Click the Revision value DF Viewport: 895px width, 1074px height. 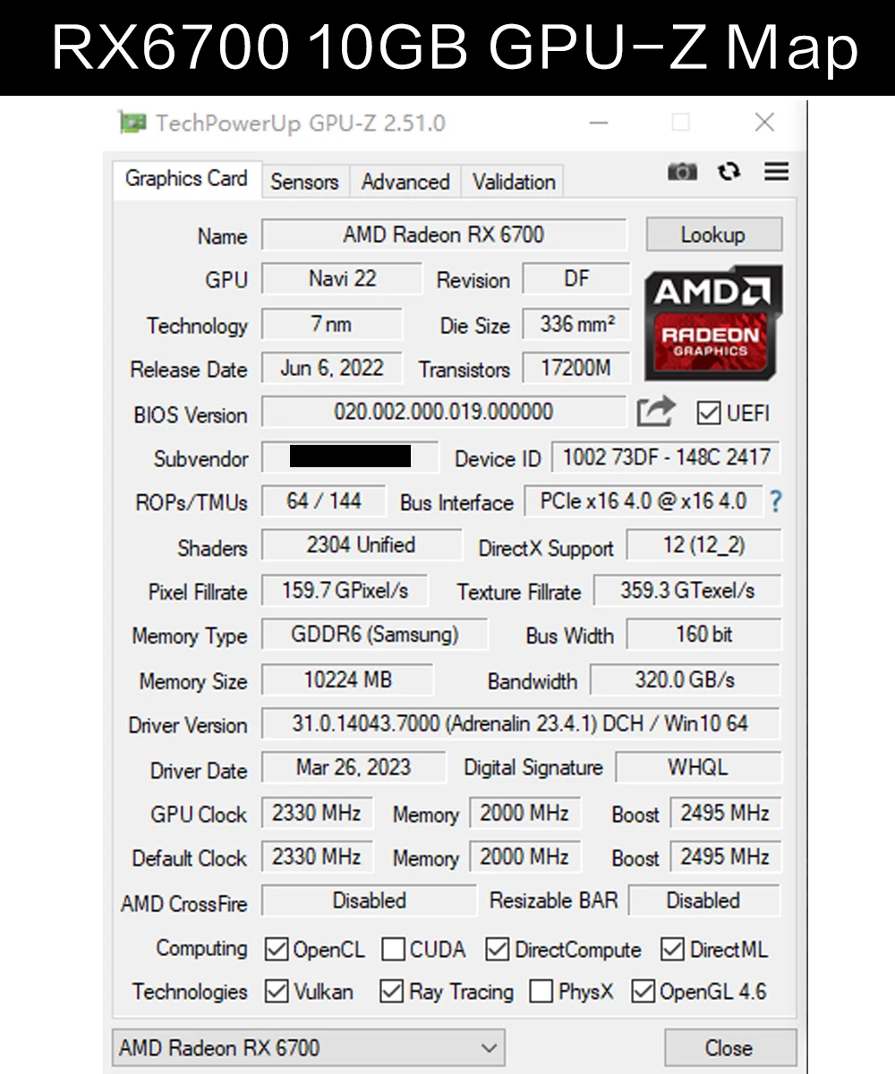point(576,278)
